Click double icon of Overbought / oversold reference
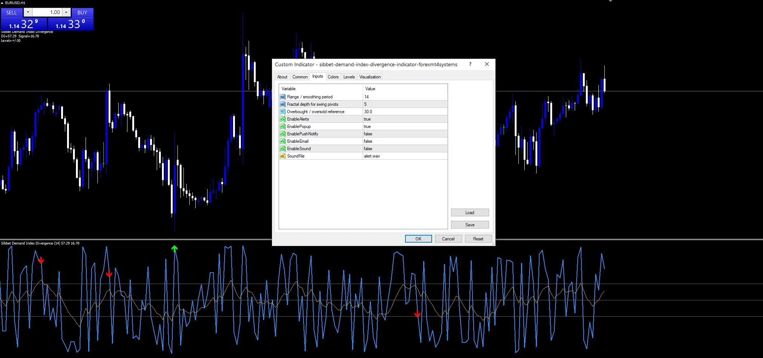The height and width of the screenshot is (358, 763). (x=283, y=112)
